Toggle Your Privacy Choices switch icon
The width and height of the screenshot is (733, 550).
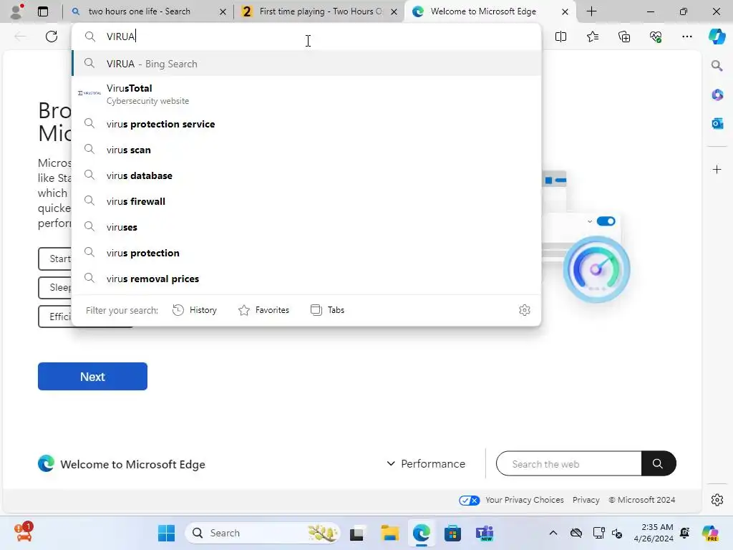(x=469, y=501)
